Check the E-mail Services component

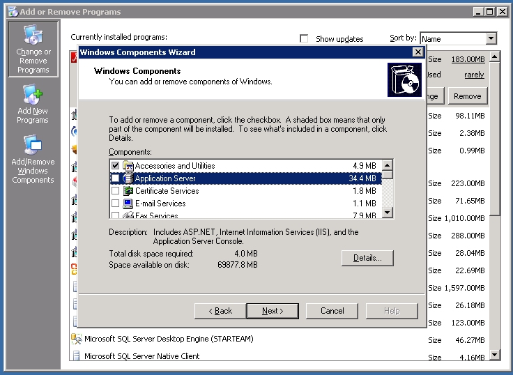click(x=115, y=204)
